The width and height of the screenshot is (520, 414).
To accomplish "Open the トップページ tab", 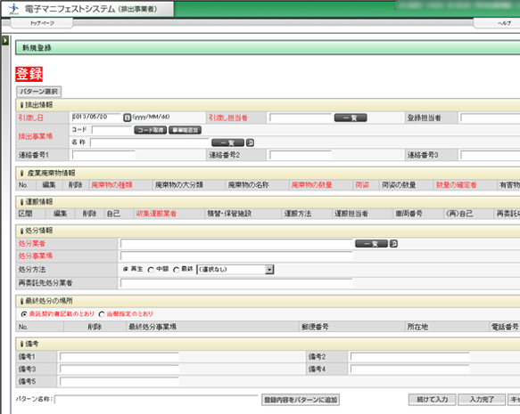I will click(42, 23).
